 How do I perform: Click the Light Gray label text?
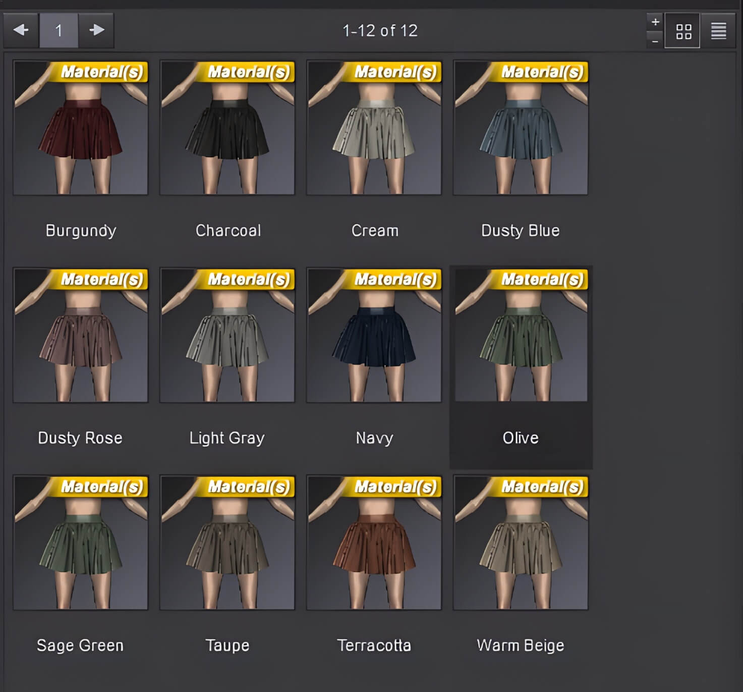click(227, 438)
